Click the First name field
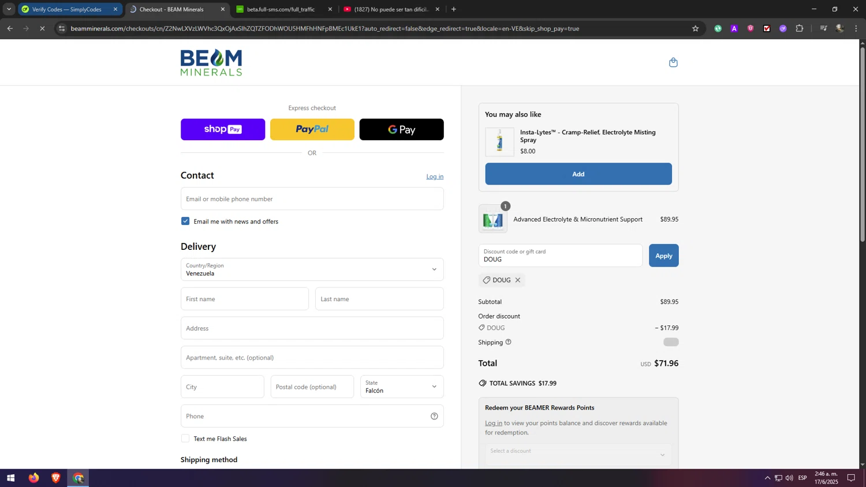The width and height of the screenshot is (866, 487). point(245,299)
